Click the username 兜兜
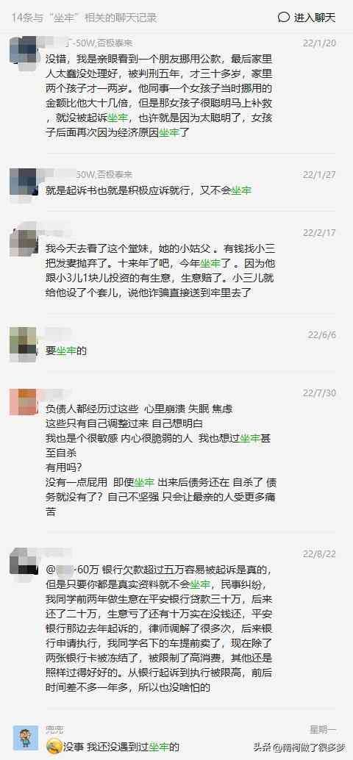353x760 pixels. point(54,729)
